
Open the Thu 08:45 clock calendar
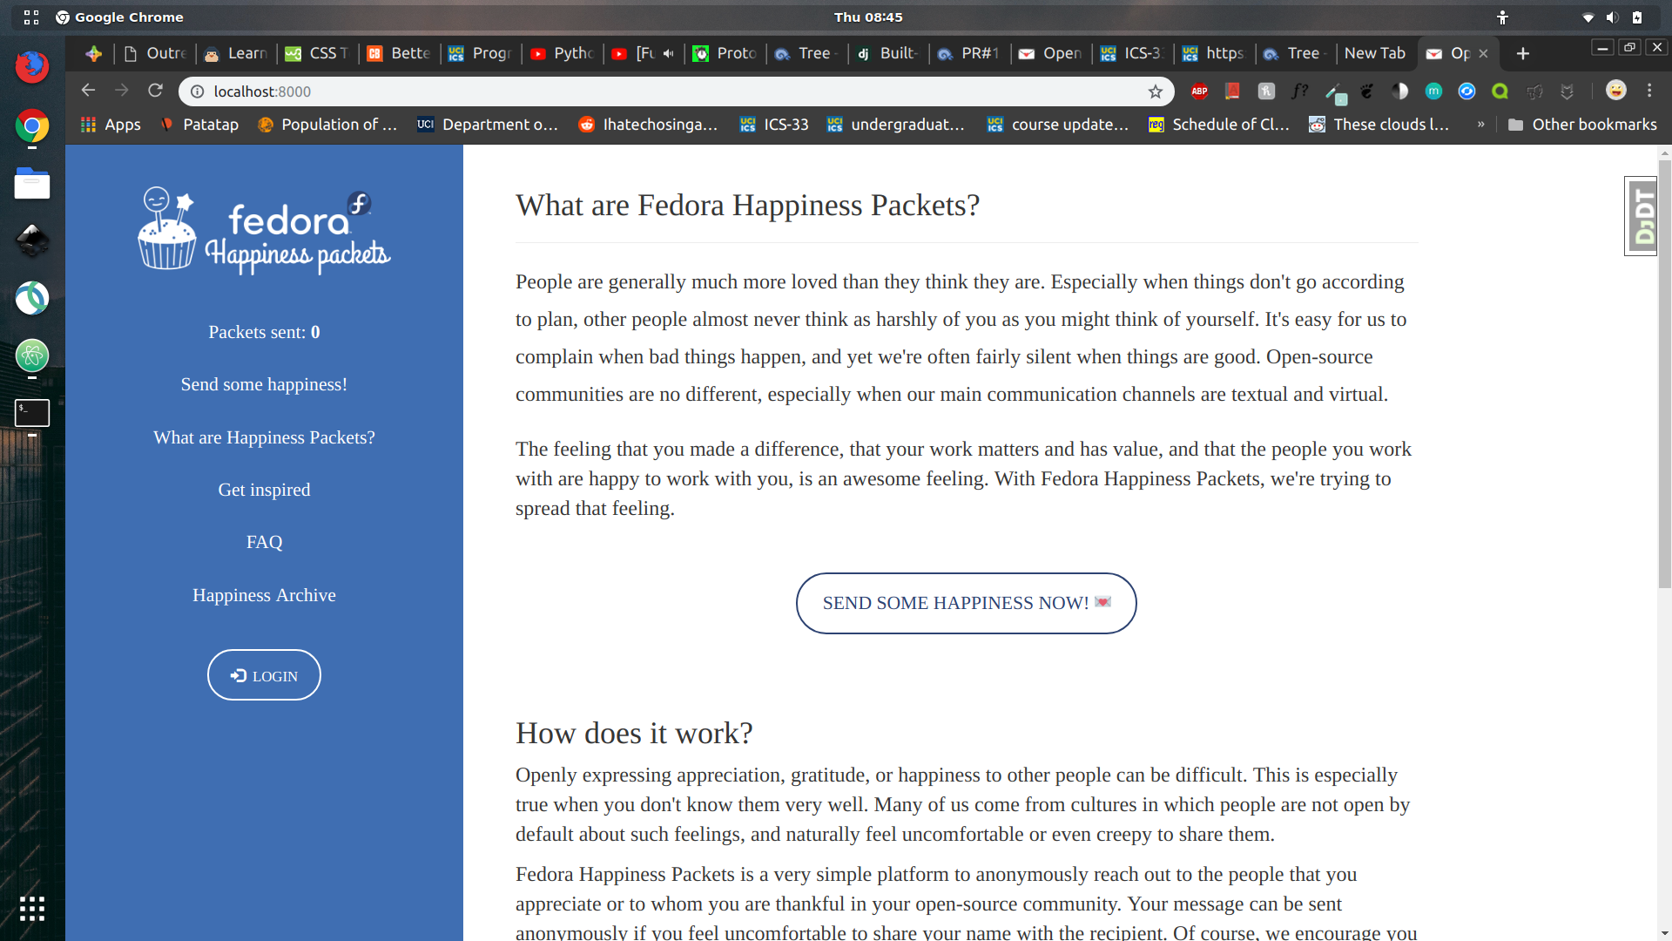click(868, 17)
